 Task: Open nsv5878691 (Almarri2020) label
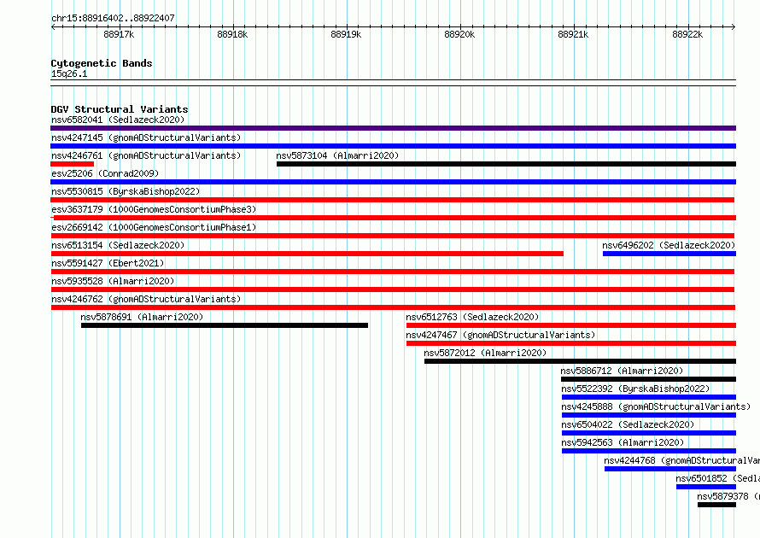142,317
